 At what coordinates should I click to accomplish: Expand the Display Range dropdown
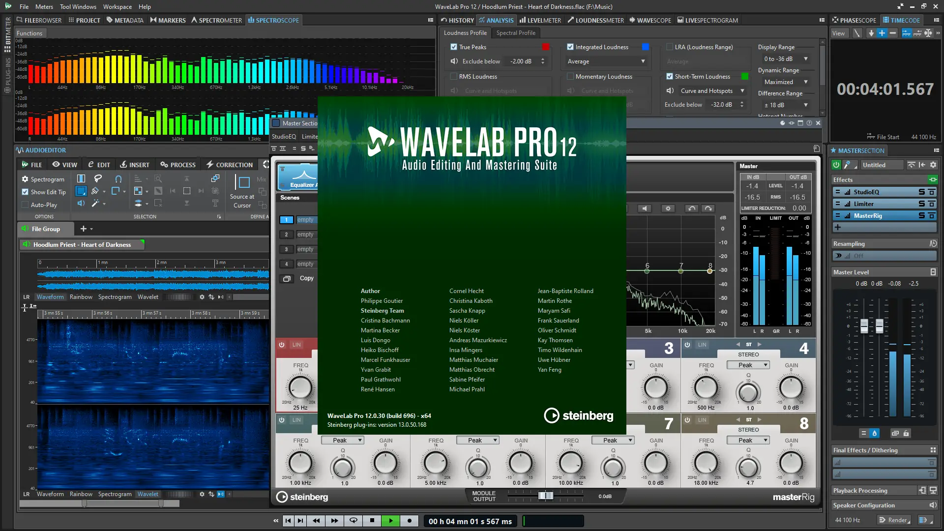tap(785, 59)
